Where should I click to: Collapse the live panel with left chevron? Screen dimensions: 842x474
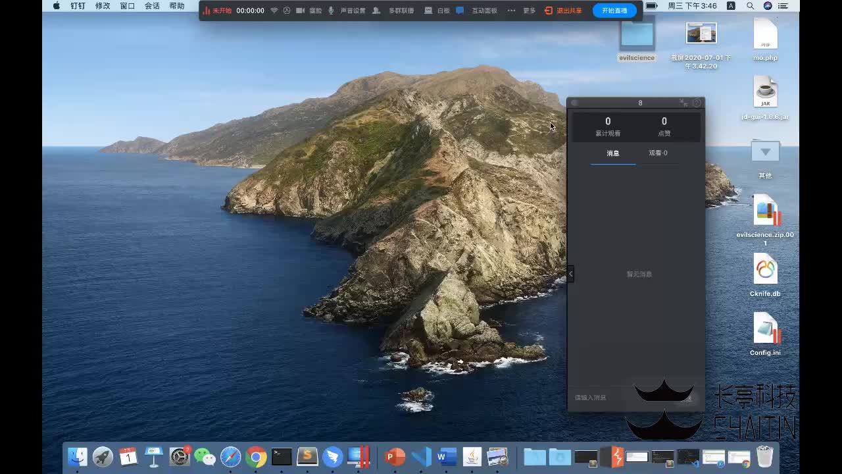570,273
